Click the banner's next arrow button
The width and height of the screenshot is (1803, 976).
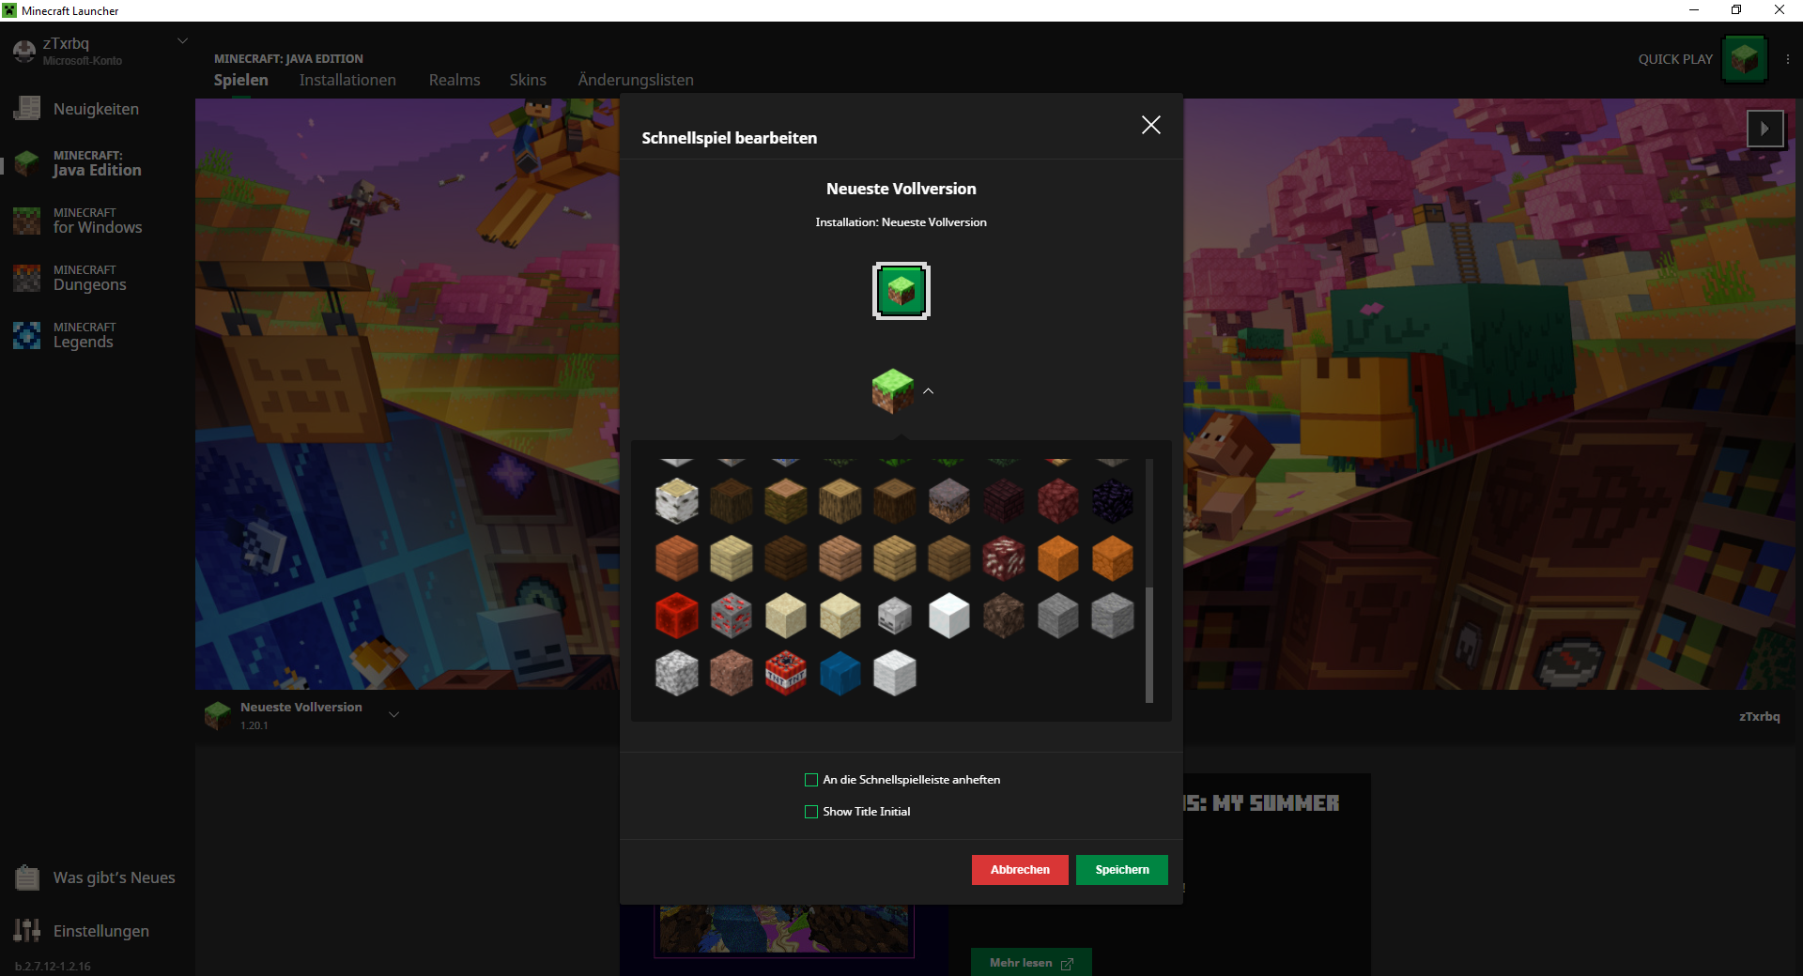[1765, 129]
